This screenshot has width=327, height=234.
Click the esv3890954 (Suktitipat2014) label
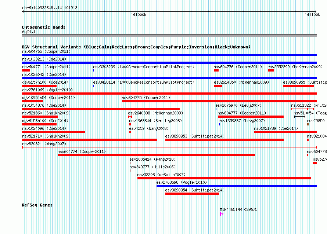[x=195, y=190]
